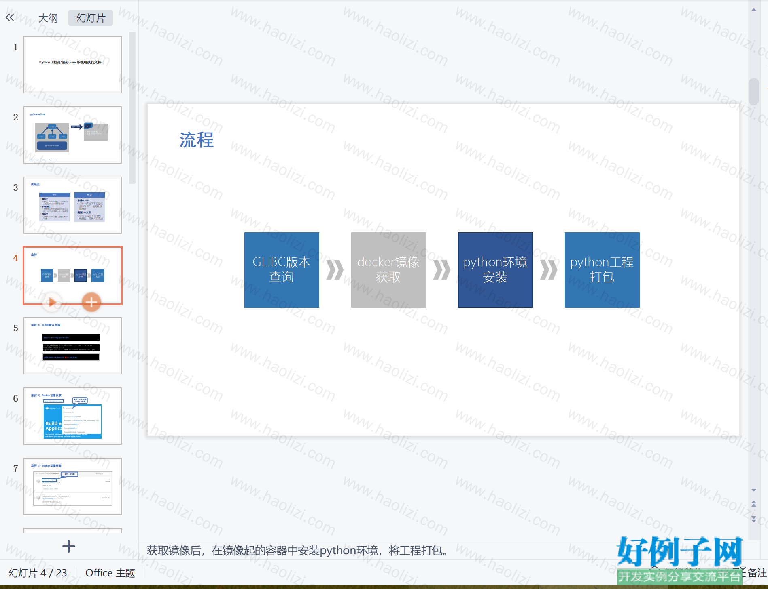Select the python工程打包 box
The image size is (768, 589).
pyautogui.click(x=602, y=270)
